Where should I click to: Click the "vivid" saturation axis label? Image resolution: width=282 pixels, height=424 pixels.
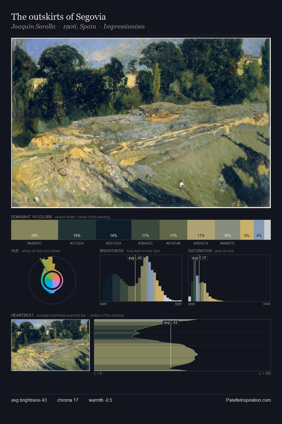pos(266,304)
